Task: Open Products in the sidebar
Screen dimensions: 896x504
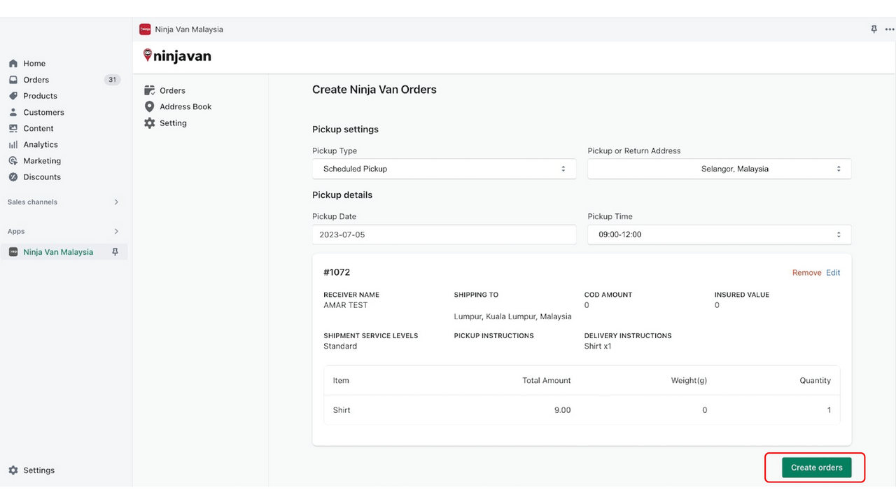Action: (x=39, y=96)
